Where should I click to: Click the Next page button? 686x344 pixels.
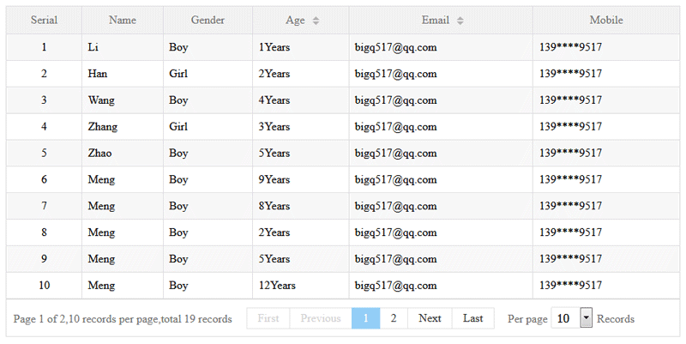point(430,318)
